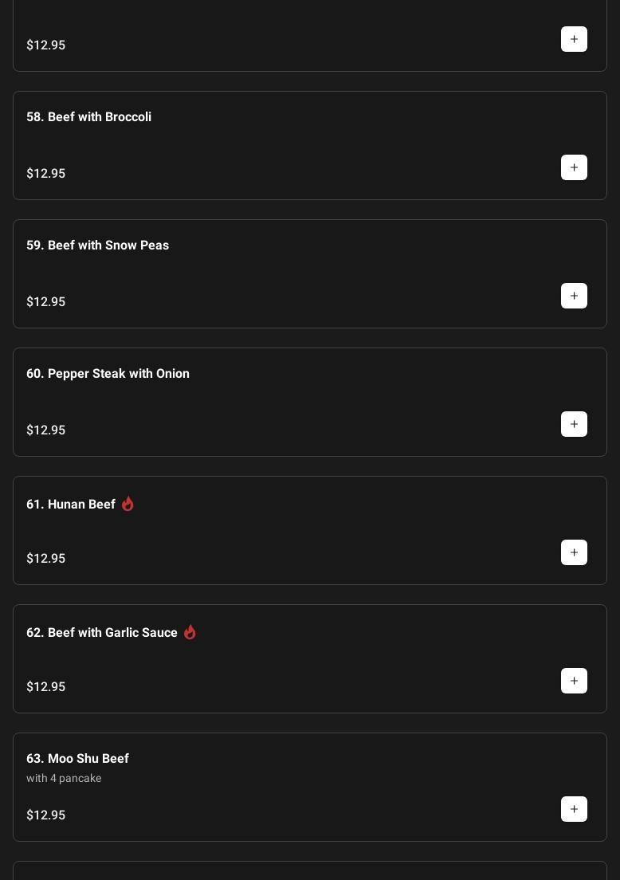The height and width of the screenshot is (880, 620).
Task: Click the plus button on Moo Shu Beef
Action: [574, 809]
